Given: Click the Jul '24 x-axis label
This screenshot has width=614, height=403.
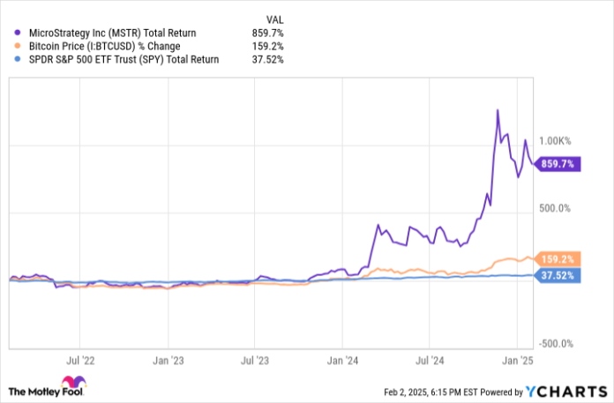Looking at the screenshot, I should pyautogui.click(x=430, y=361).
